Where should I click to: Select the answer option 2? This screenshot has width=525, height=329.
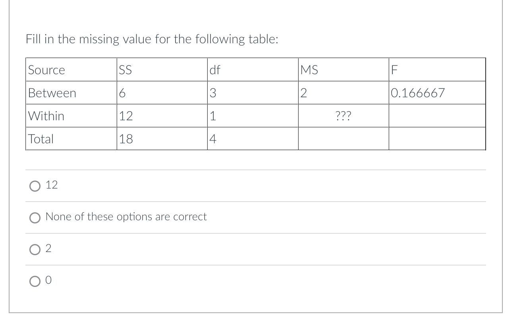pos(36,249)
